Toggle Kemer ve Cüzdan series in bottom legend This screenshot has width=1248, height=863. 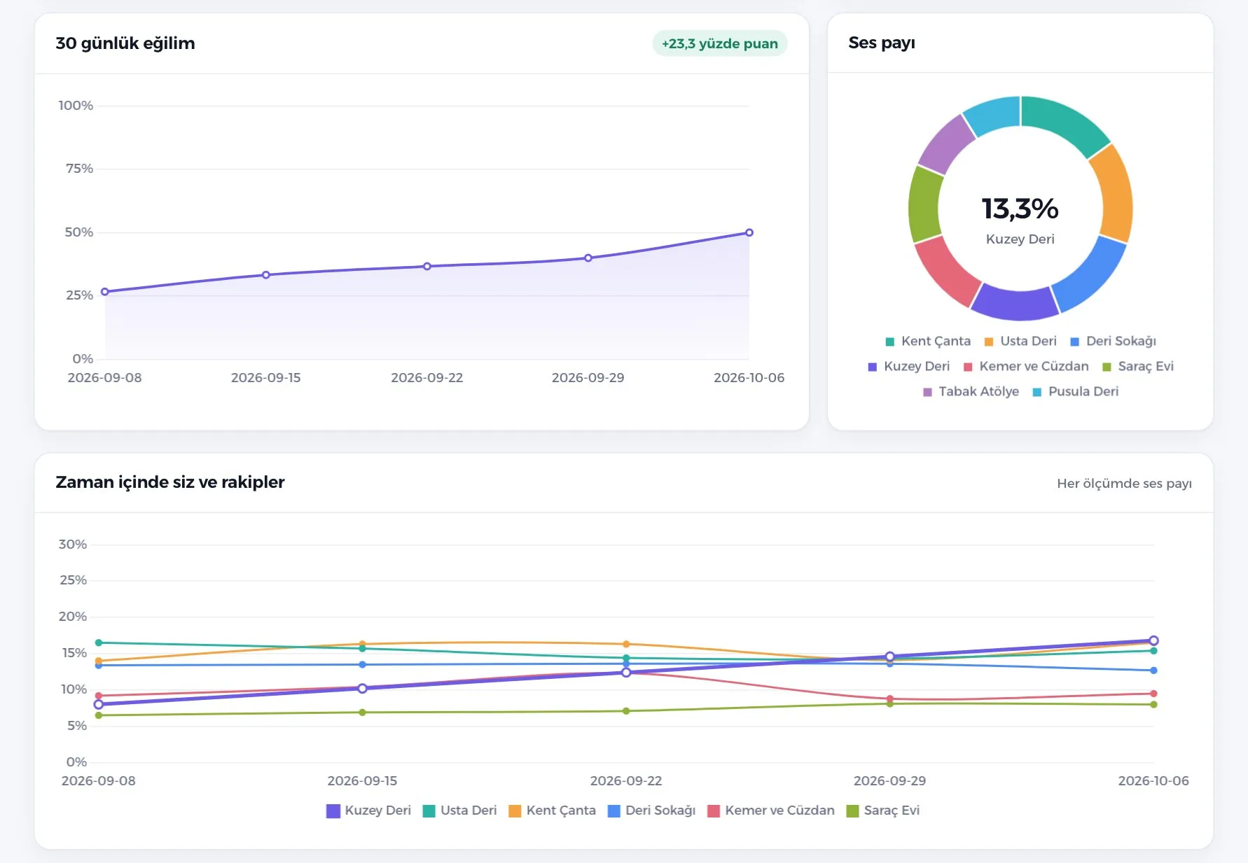(x=771, y=811)
